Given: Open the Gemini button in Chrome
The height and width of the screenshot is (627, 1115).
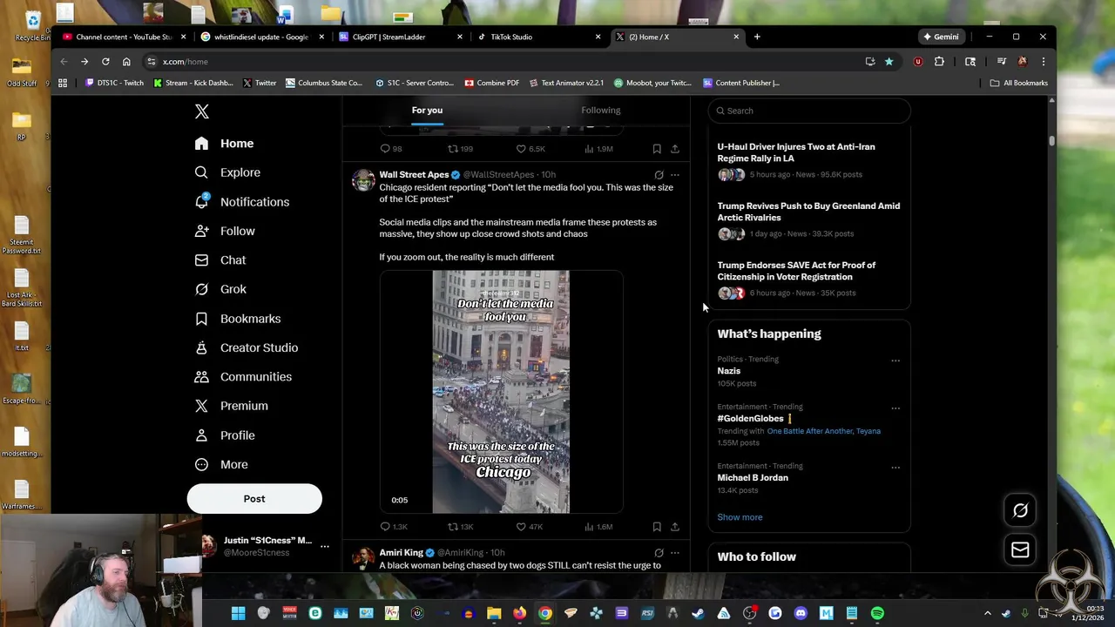Looking at the screenshot, I should coord(942,37).
